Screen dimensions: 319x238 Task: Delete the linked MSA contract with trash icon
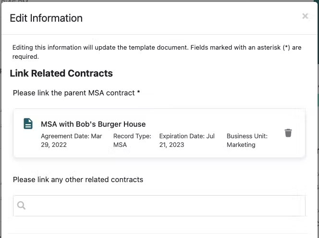pyautogui.click(x=288, y=133)
